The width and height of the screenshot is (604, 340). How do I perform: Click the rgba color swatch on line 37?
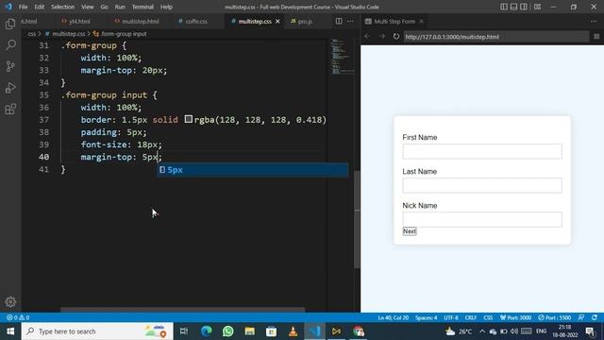[x=189, y=119]
